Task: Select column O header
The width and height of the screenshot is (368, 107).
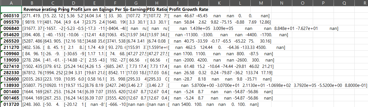Action: 302,3
